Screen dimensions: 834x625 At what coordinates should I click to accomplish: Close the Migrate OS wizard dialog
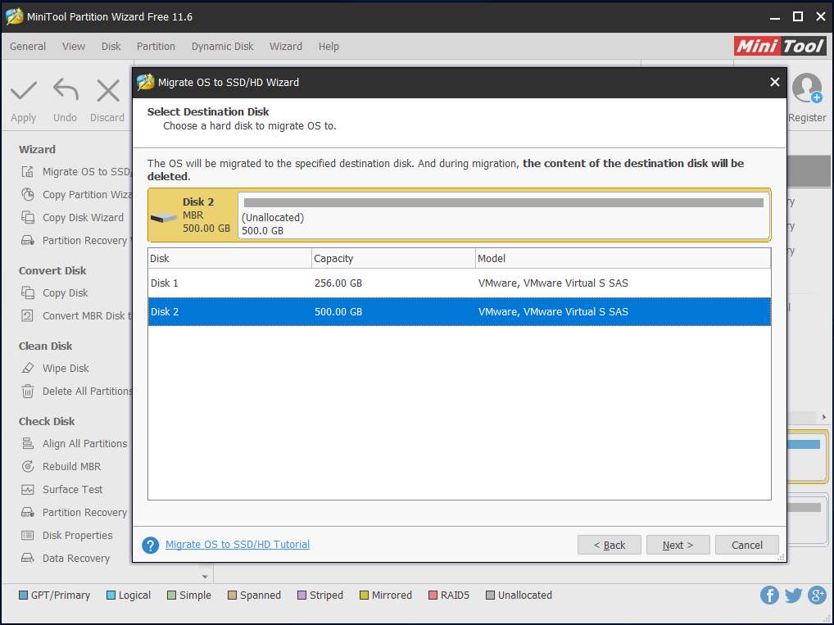pyautogui.click(x=774, y=82)
